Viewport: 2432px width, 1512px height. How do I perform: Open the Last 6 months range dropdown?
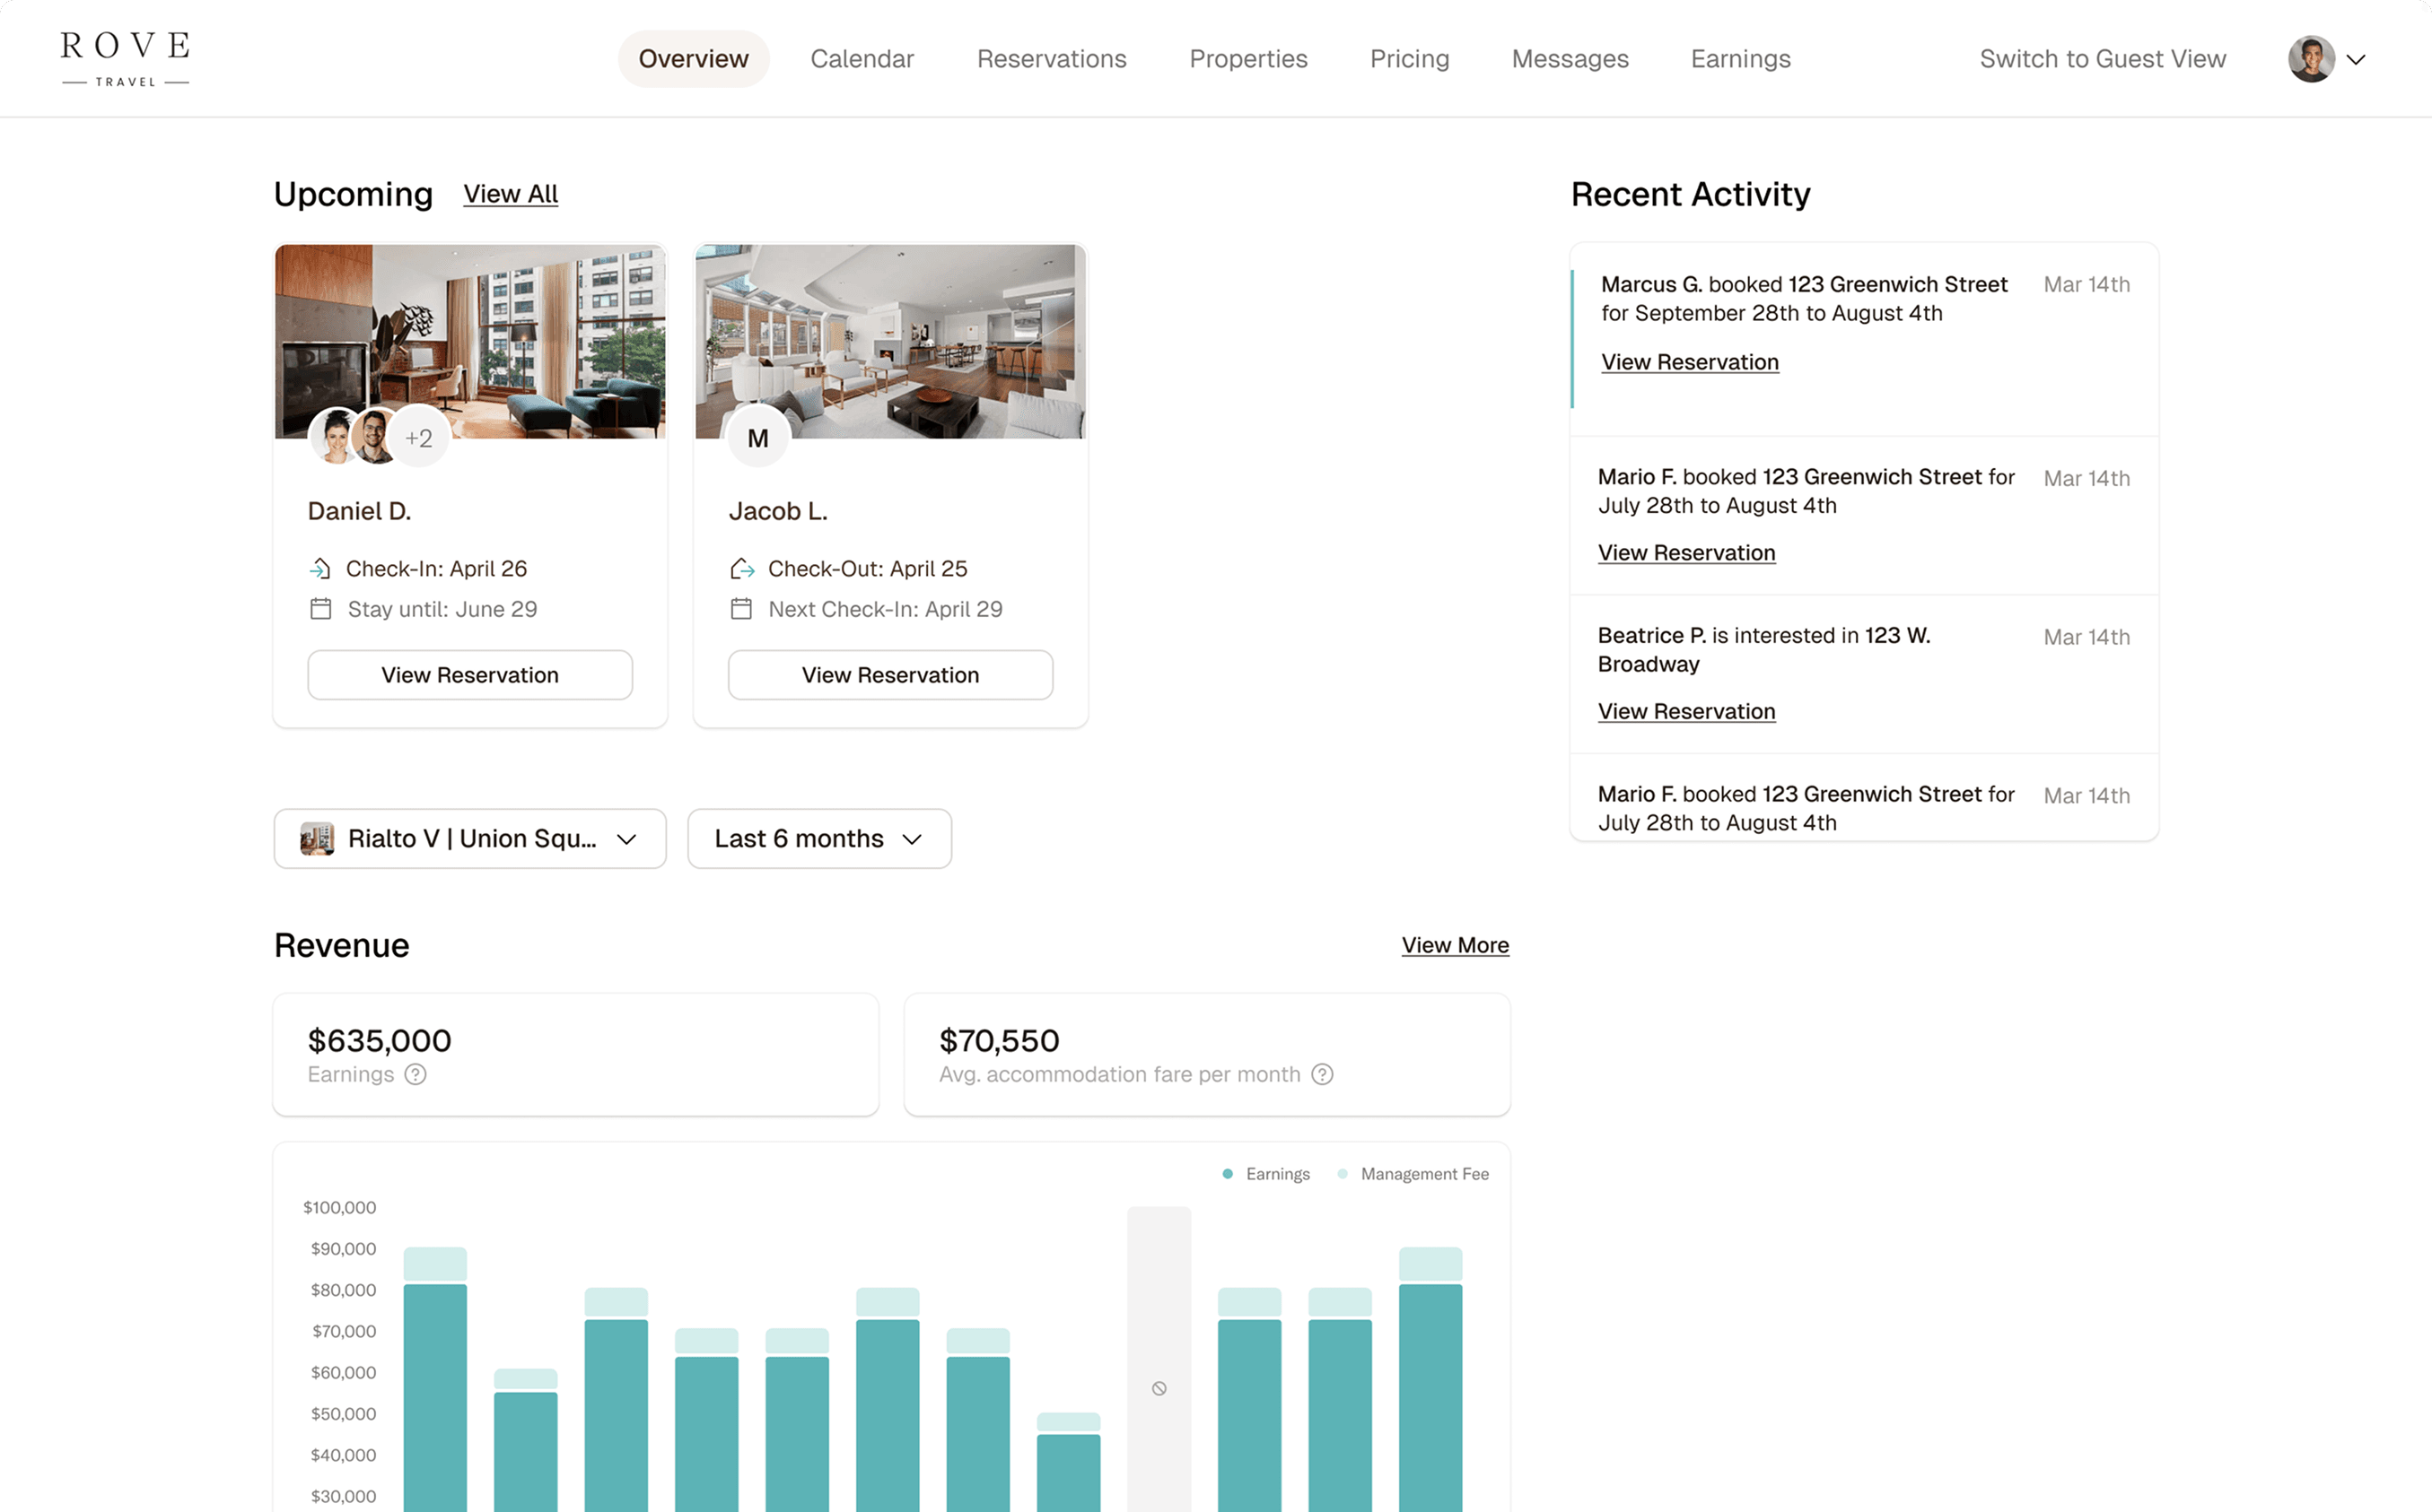click(819, 839)
